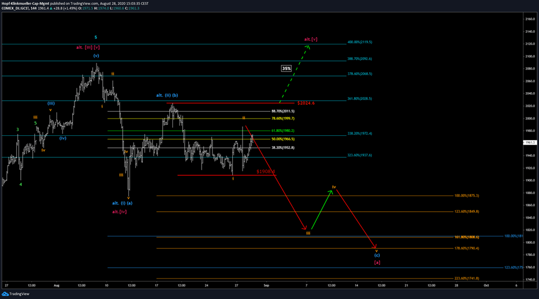Click the Aug marker on the time axis

[x=56, y=285]
